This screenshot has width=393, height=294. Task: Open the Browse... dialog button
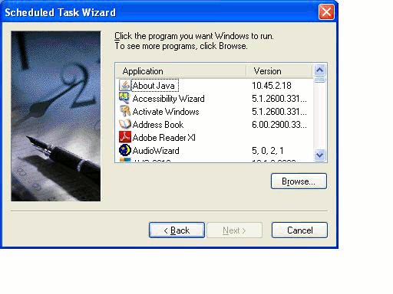(x=299, y=181)
